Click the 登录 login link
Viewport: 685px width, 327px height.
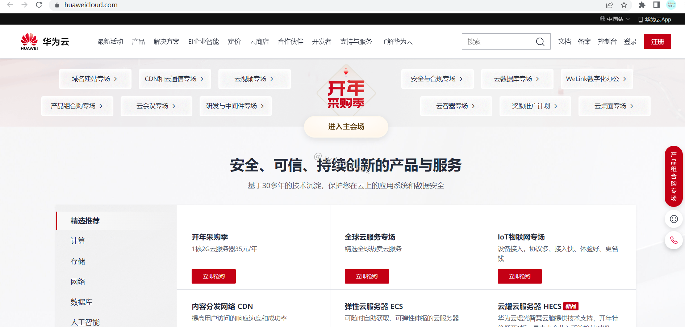[630, 42]
